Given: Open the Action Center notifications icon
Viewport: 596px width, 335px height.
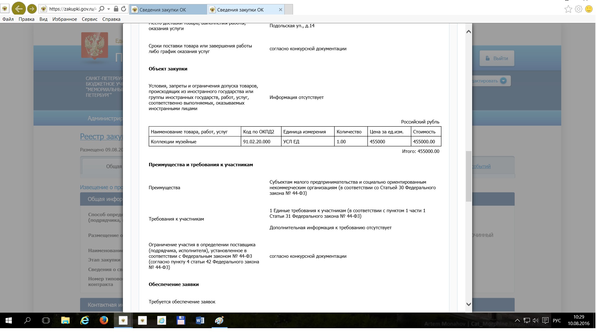Looking at the screenshot, I should click(545, 320).
